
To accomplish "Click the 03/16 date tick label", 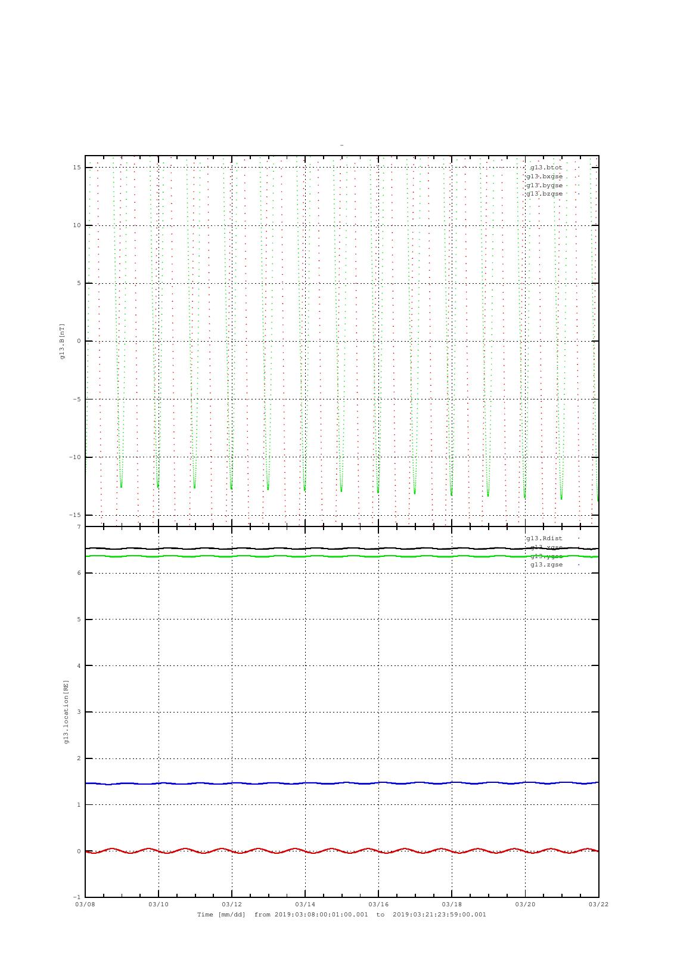I will coord(378,904).
